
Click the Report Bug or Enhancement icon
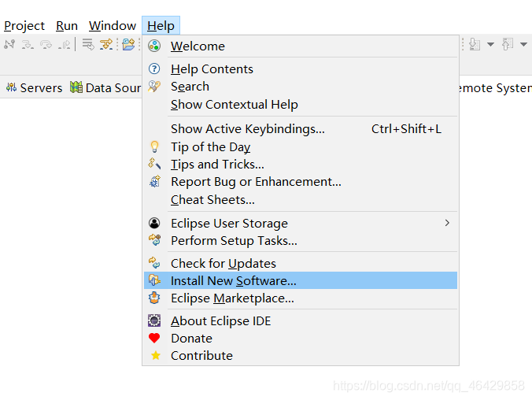(155, 182)
